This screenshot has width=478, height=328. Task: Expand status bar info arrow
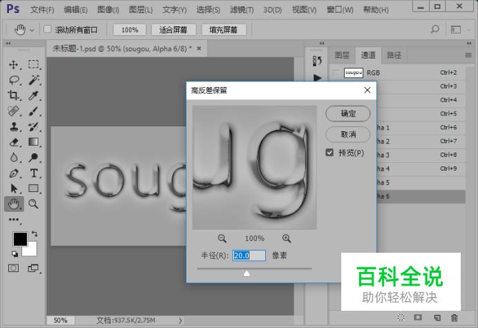pyautogui.click(x=180, y=320)
